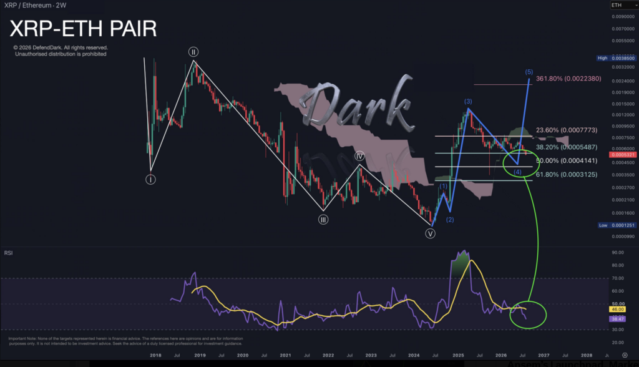Select the 2018 time axis label
Image resolution: width=639 pixels, height=367 pixels.
pyautogui.click(x=155, y=355)
